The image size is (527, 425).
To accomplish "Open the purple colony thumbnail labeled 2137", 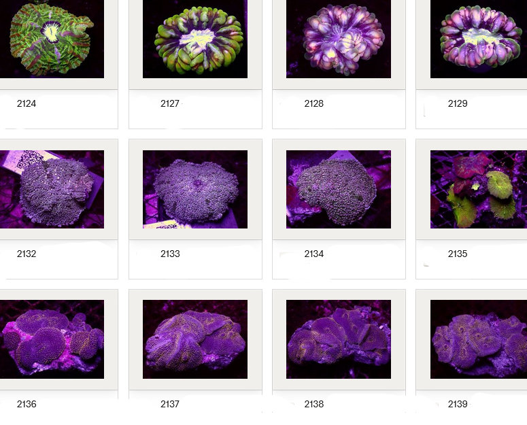I will point(195,339).
